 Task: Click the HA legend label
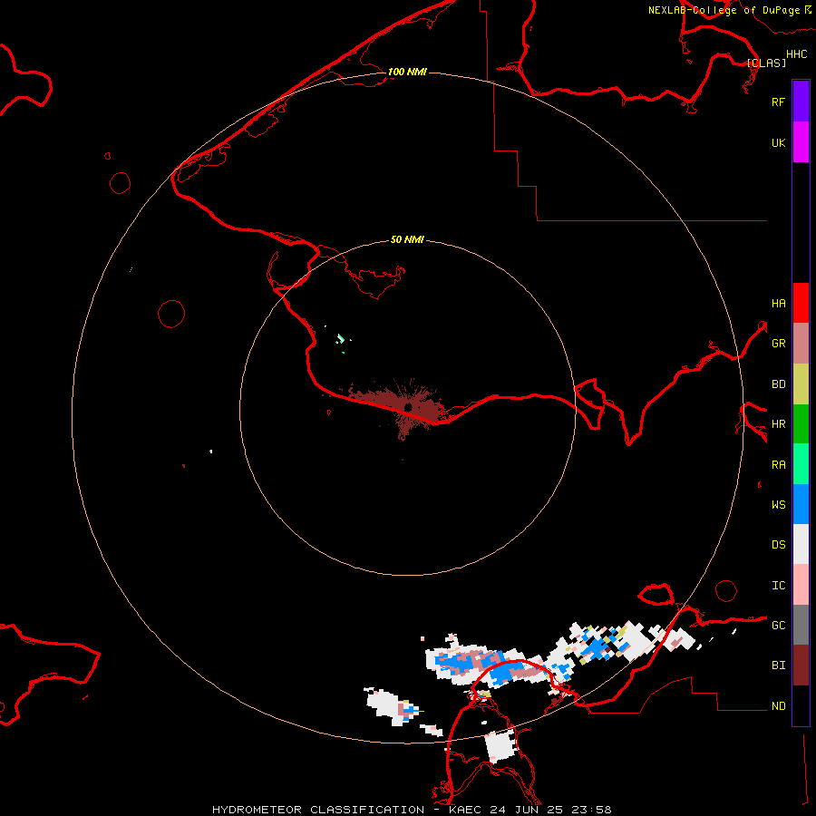click(x=778, y=303)
